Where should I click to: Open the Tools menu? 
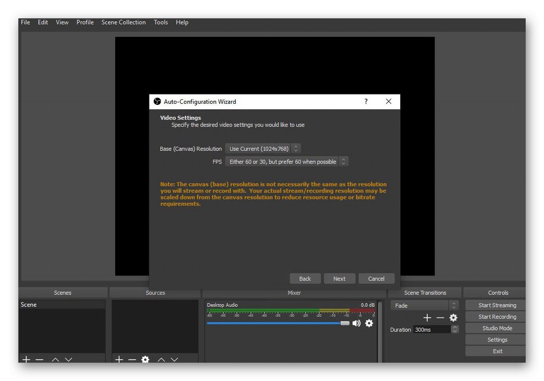161,22
